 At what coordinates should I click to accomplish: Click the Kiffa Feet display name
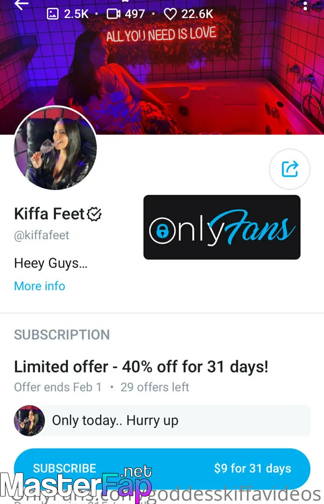(49, 214)
